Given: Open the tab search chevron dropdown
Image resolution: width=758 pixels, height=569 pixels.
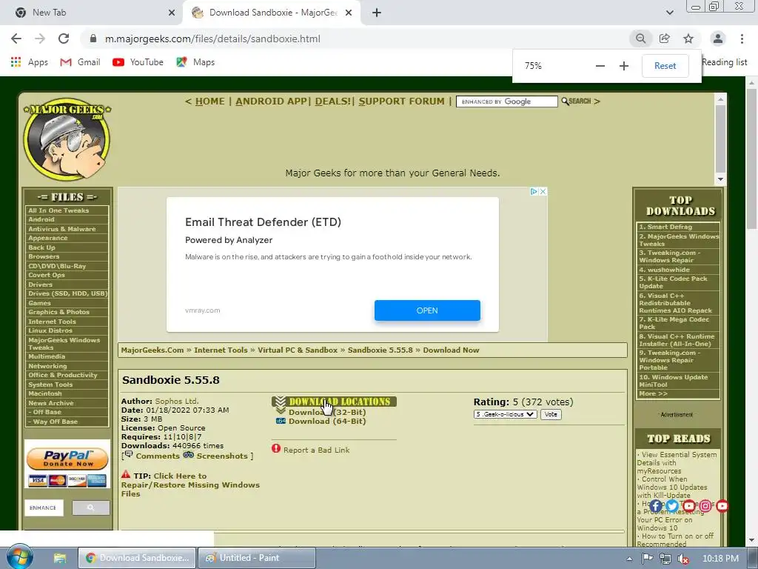Looking at the screenshot, I should pos(669,13).
